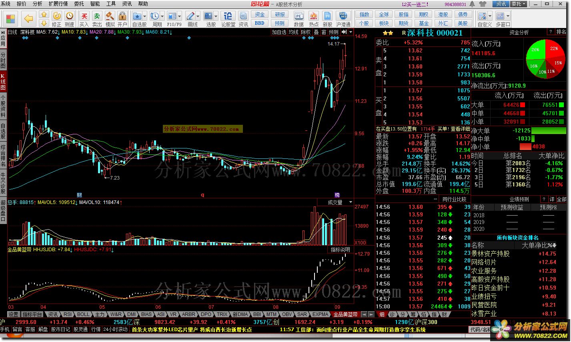
Task: Expand the 多窗口 dropdown arrow
Action: pyautogui.click(x=509, y=16)
